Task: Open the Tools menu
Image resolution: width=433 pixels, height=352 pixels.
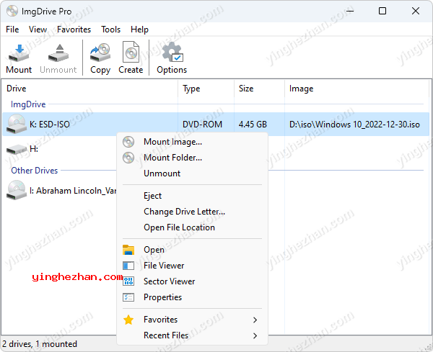Action: point(110,30)
